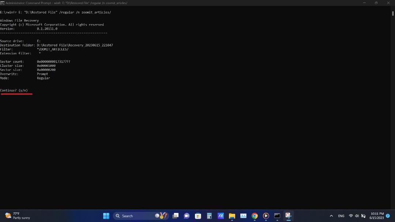The width and height of the screenshot is (395, 222).
Task: Click the sector size value 0x00000200
Action: 46,70
